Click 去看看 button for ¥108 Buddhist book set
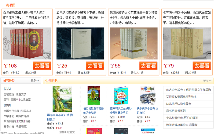 [x=42, y=66]
